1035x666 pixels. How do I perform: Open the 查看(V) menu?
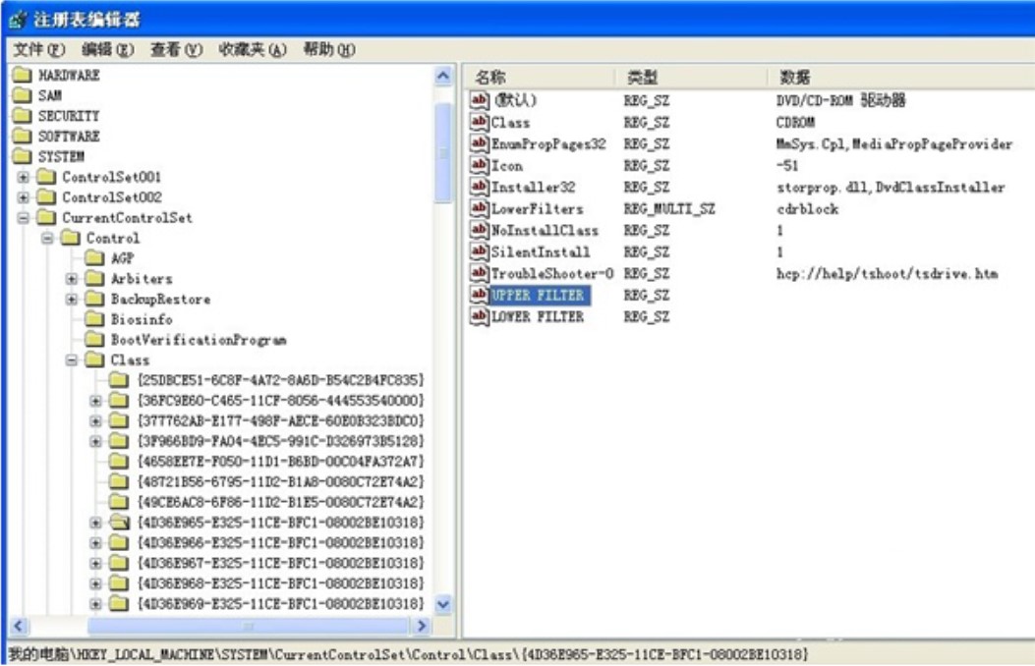(x=176, y=49)
